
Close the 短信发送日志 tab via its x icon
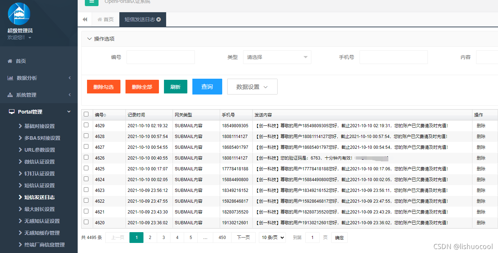click(x=159, y=19)
